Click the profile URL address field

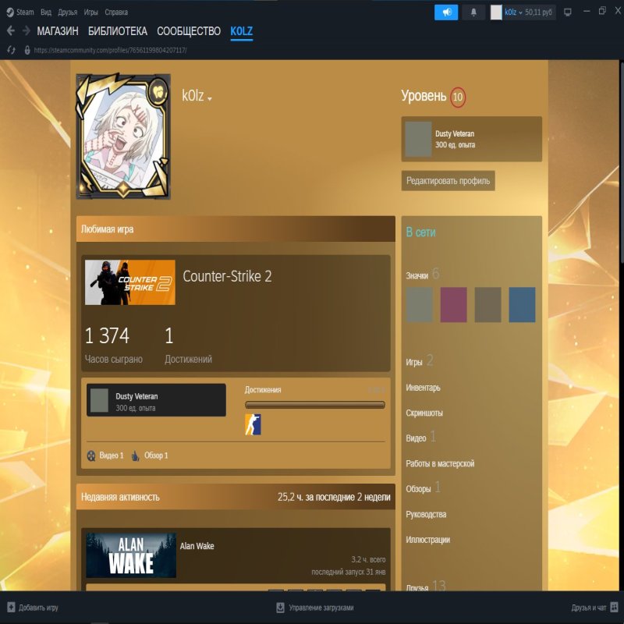[110, 50]
